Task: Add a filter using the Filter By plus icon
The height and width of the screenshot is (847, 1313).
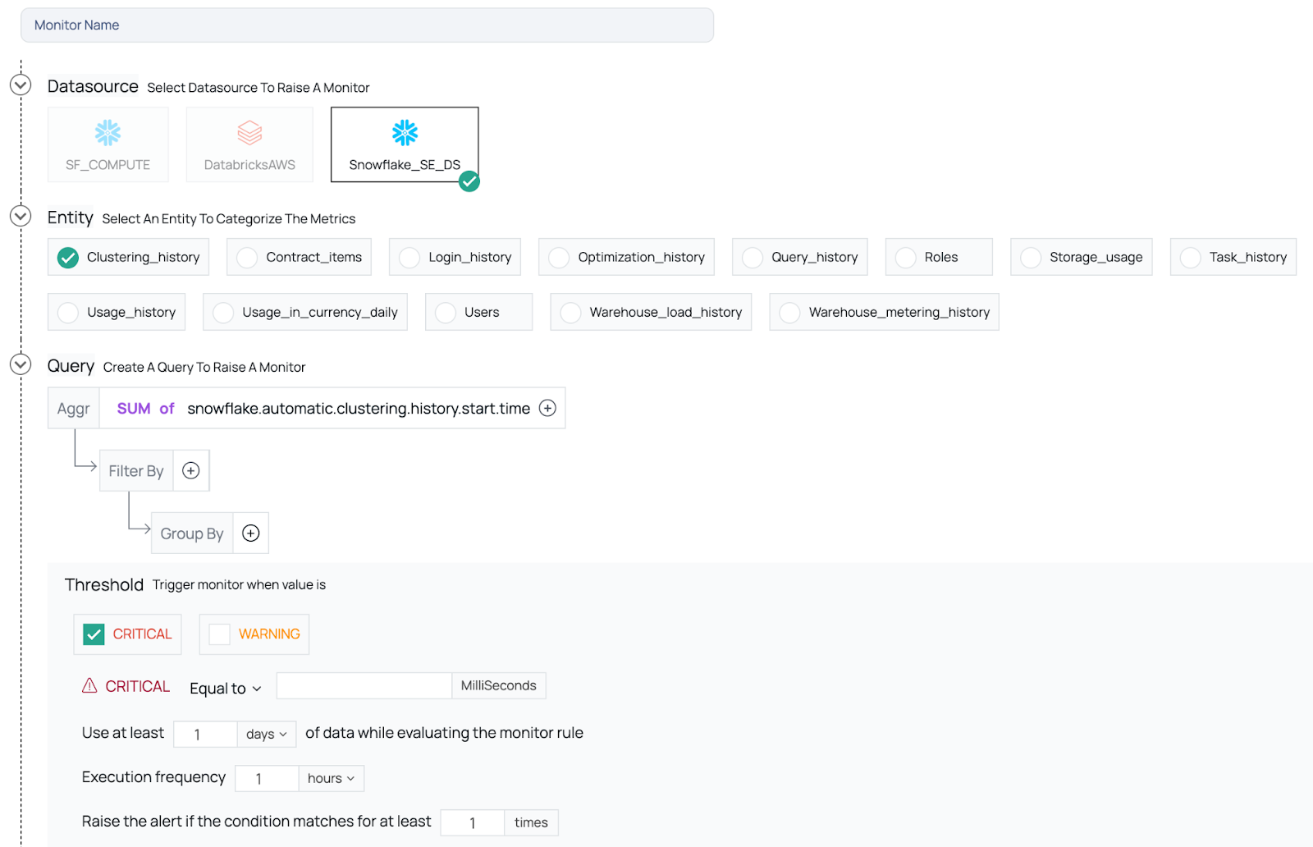Action: click(191, 470)
